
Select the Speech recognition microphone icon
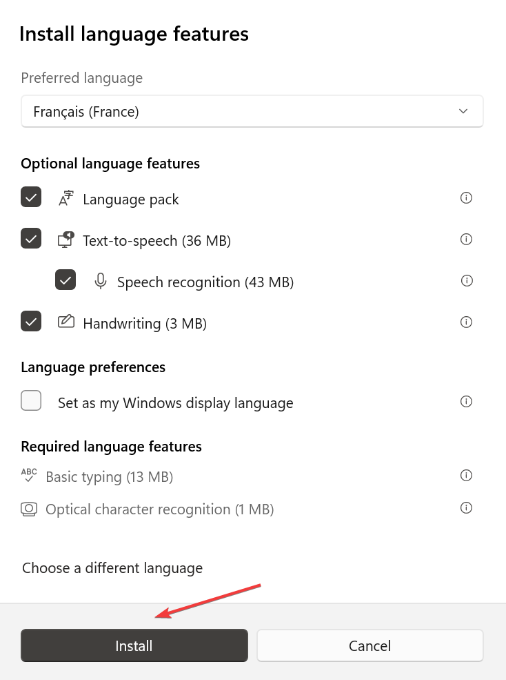click(x=101, y=281)
